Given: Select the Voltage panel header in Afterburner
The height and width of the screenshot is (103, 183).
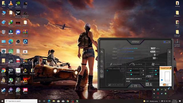Looking at the screenshot, I should (x=116, y=64).
